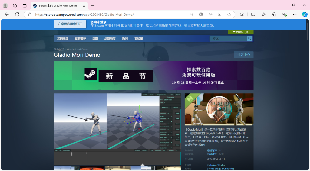Open browser essentials heart icon

(285, 15)
